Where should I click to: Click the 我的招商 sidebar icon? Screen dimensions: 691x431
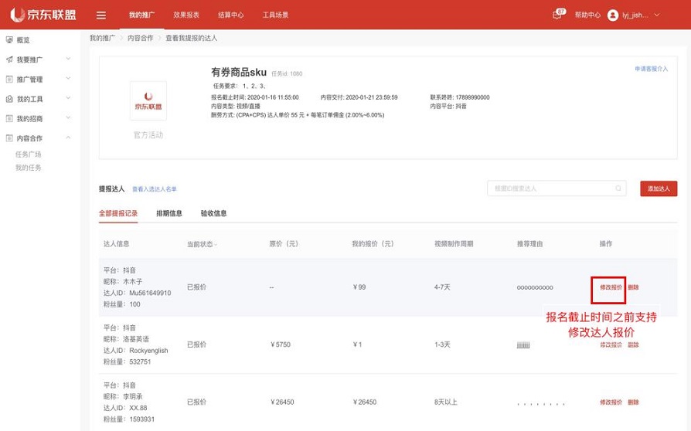[9, 118]
